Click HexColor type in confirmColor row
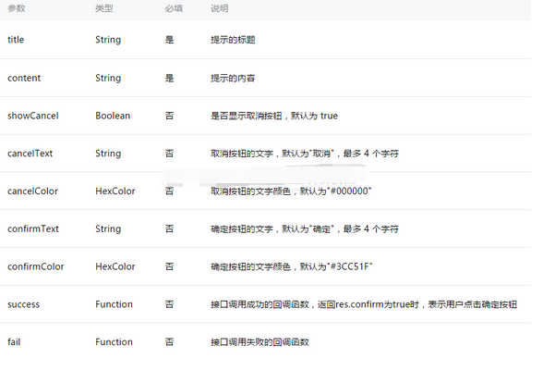This screenshot has width=543, height=370. (115, 266)
